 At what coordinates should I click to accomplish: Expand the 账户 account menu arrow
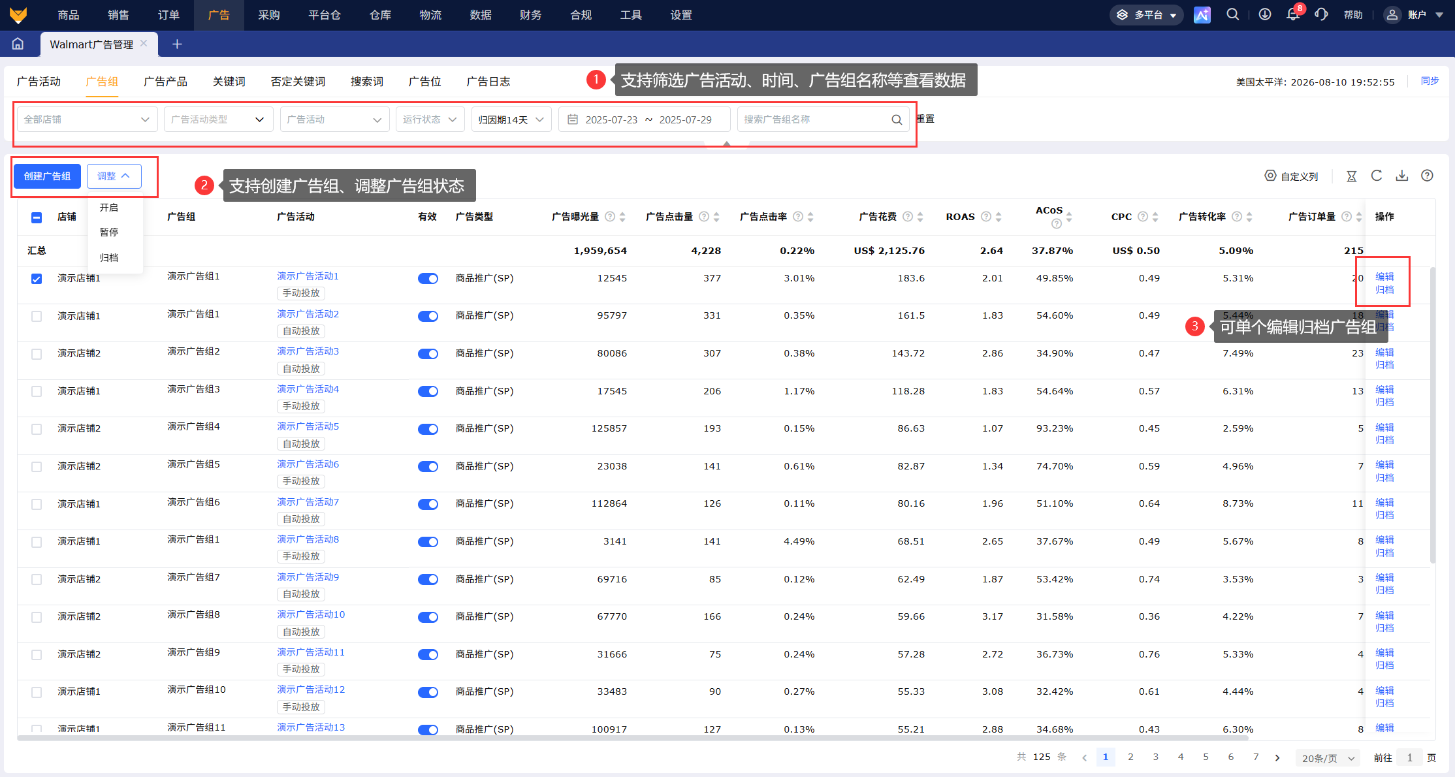(x=1439, y=15)
